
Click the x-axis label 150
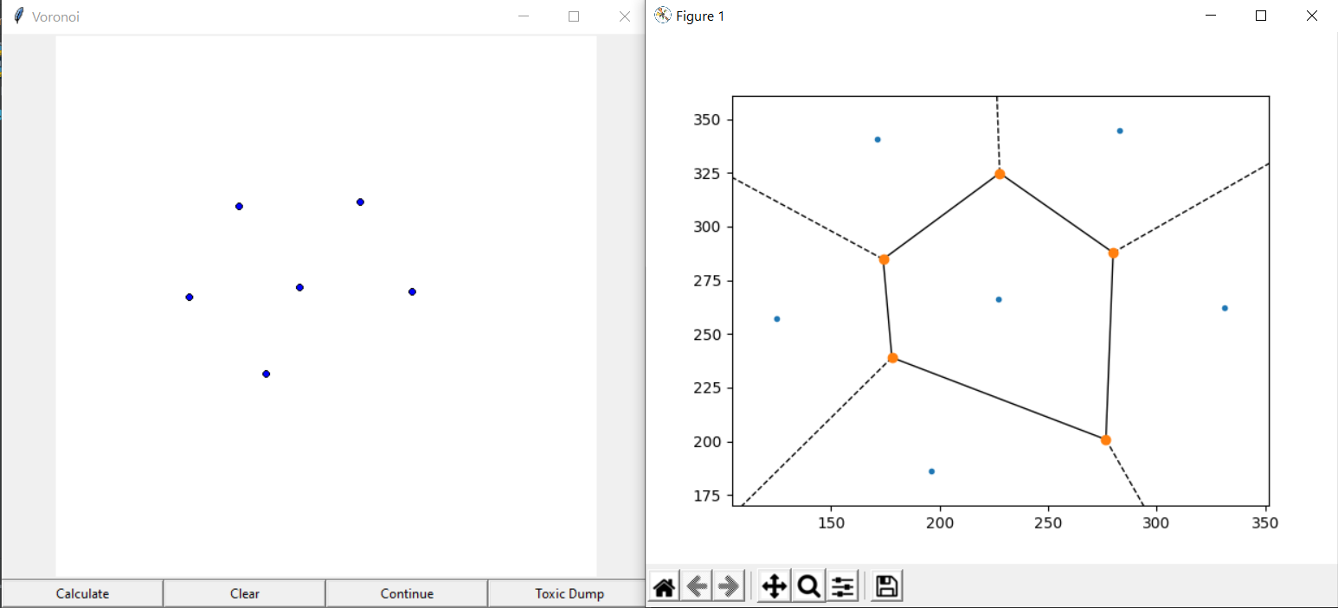click(x=831, y=522)
